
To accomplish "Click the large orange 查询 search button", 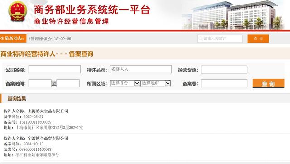I will pyautogui.click(x=268, y=83).
